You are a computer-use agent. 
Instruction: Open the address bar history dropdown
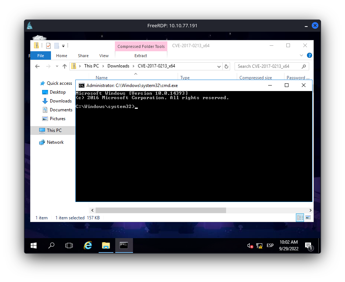[219, 66]
